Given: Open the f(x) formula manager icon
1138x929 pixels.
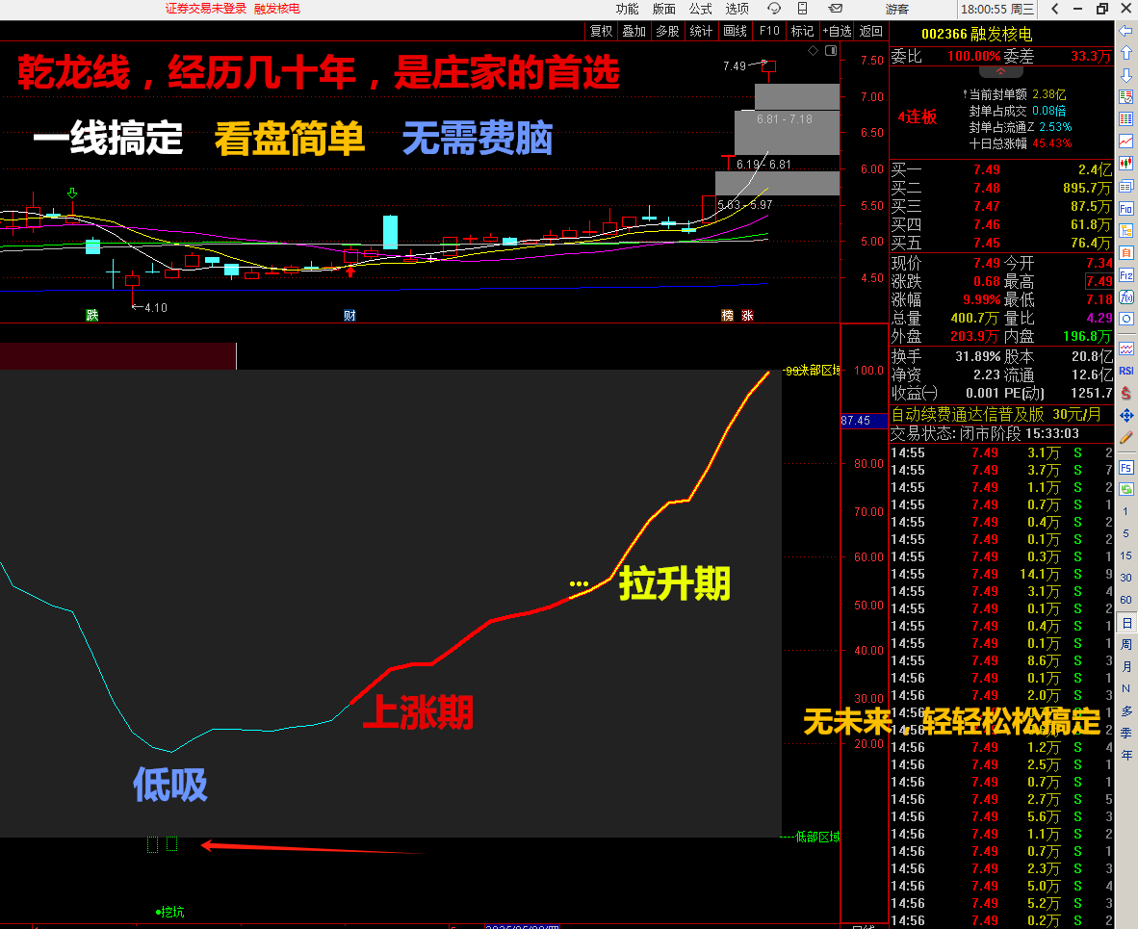Looking at the screenshot, I should [1125, 297].
